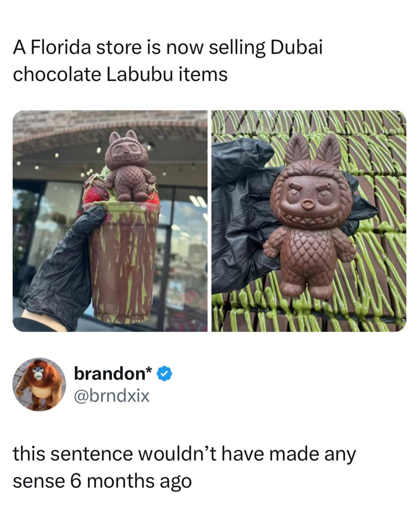Screen dimensions: 419x523
Task: Tap the red strawberry on the cup
Action: tap(95, 192)
